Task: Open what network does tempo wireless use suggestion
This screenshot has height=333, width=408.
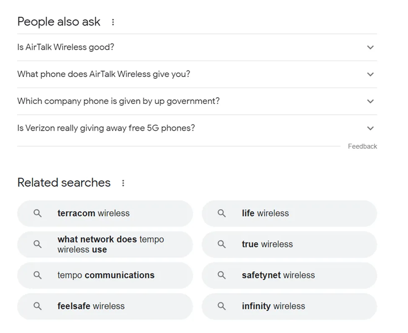Action: [111, 244]
